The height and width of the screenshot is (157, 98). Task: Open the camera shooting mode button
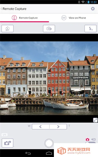point(49,29)
